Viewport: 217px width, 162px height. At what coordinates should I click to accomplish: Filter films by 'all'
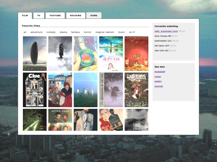(25, 32)
